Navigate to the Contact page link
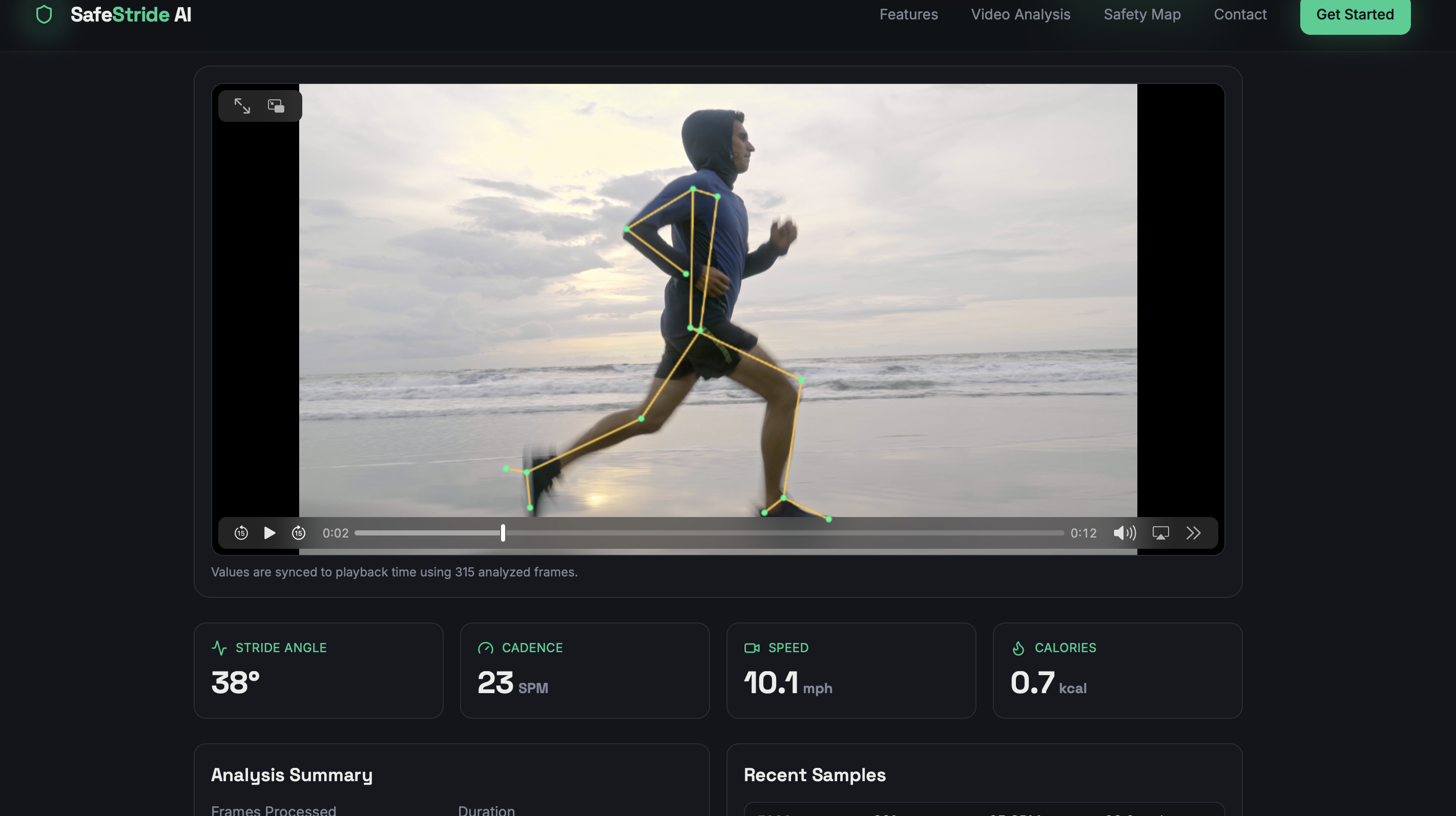This screenshot has width=1456, height=816. (x=1240, y=14)
